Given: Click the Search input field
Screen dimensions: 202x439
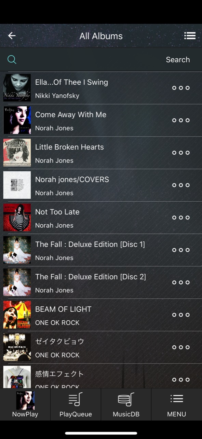Looking at the screenshot, I should (101, 60).
